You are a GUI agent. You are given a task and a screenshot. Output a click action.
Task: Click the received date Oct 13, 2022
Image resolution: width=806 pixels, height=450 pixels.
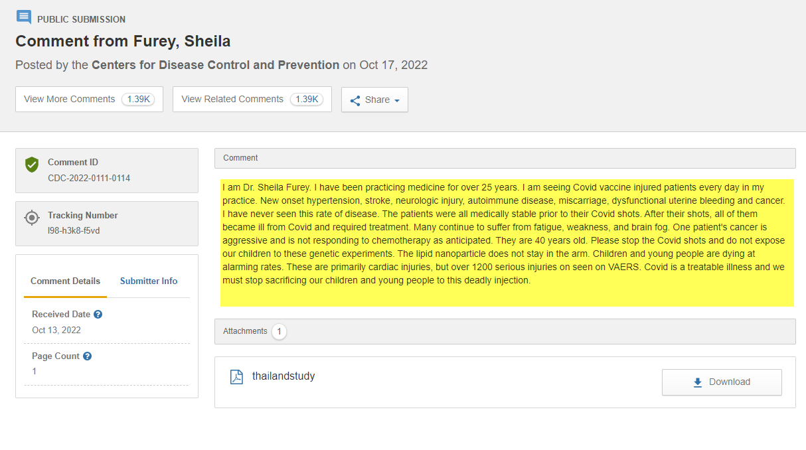click(56, 330)
